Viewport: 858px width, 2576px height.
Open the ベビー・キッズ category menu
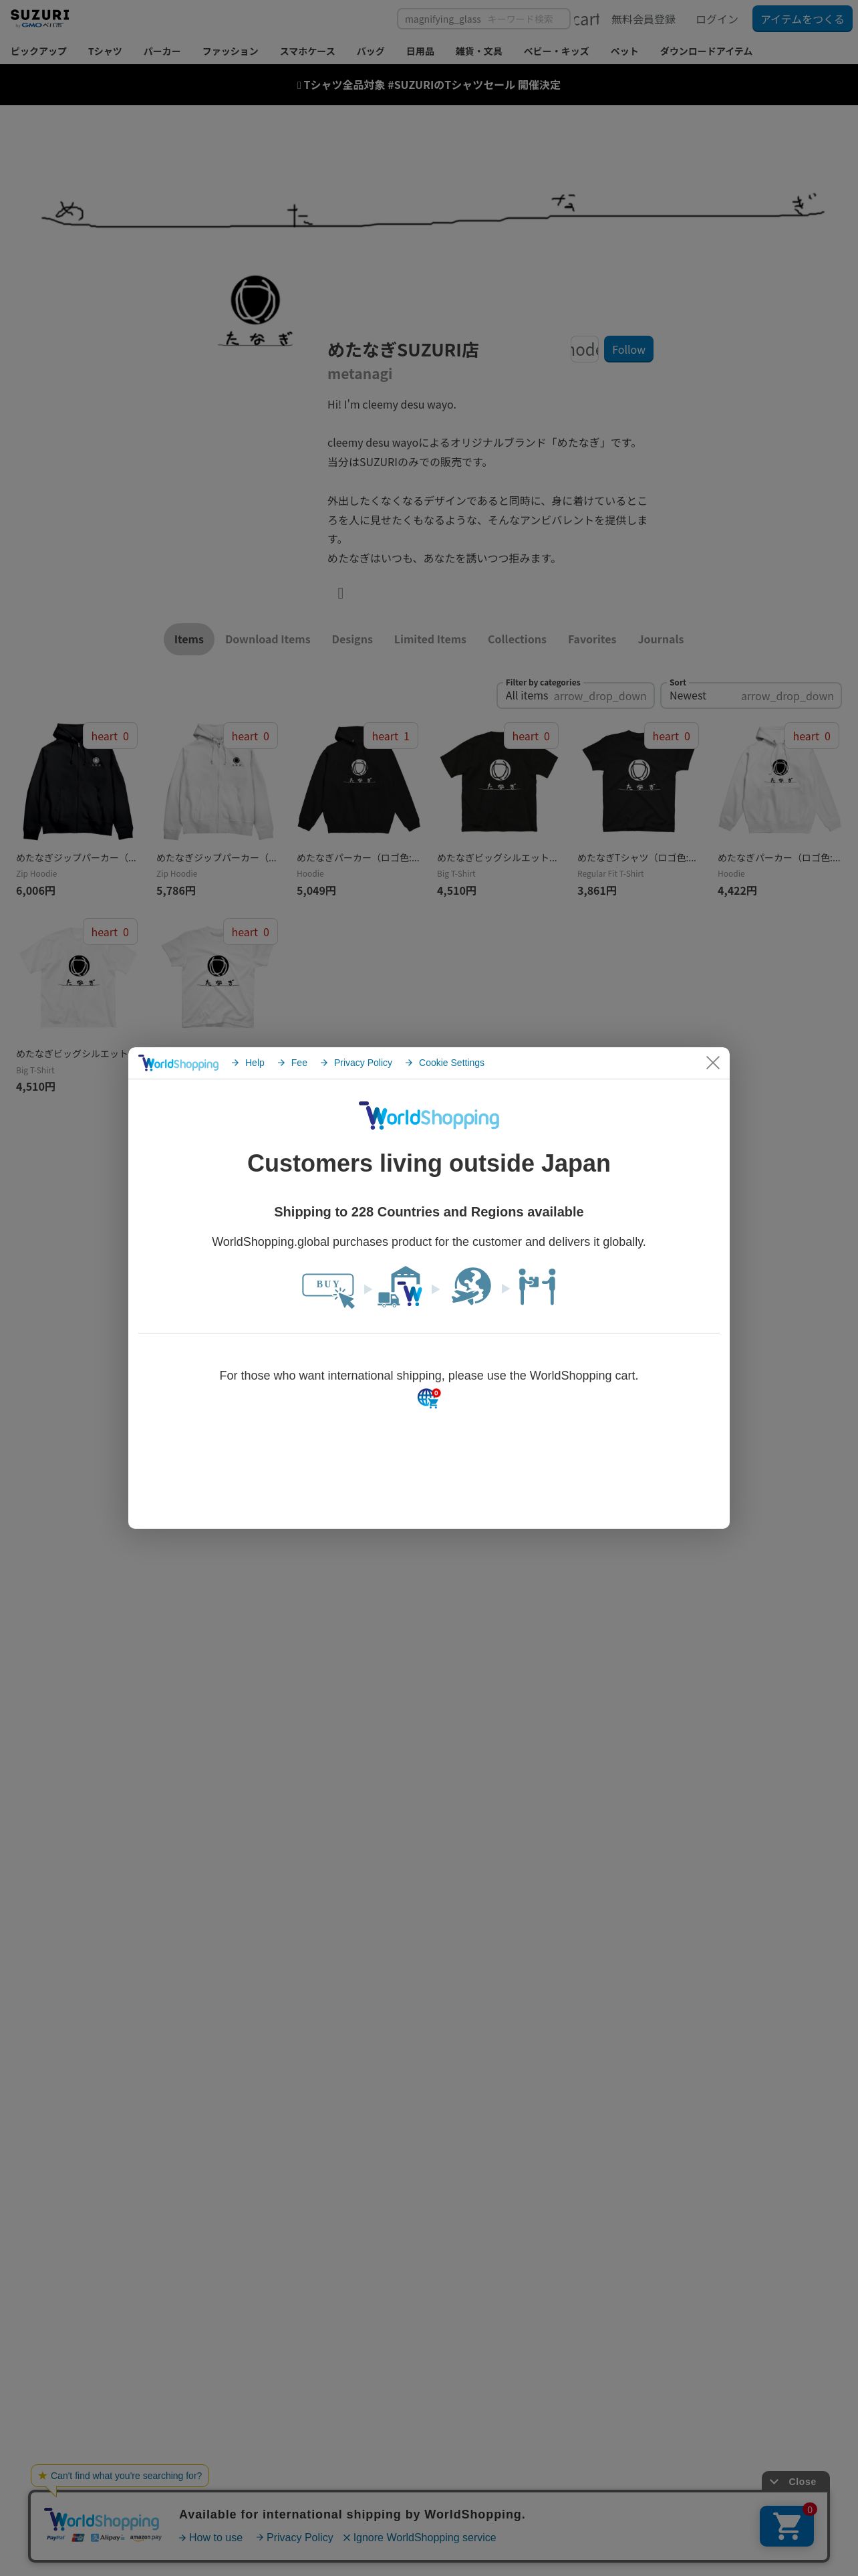pyautogui.click(x=557, y=51)
